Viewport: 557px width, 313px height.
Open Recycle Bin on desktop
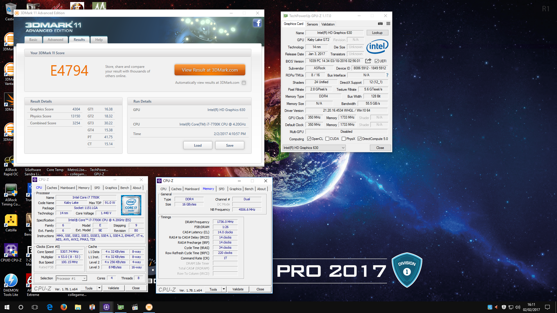(10, 12)
